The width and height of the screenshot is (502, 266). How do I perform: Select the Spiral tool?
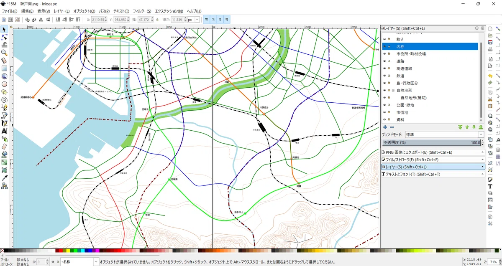click(4, 100)
